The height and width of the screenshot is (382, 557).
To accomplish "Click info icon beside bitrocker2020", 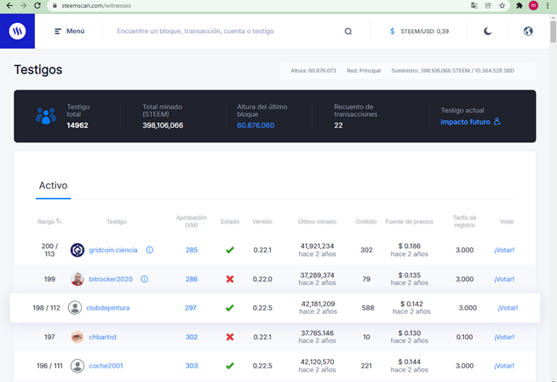I will [144, 279].
